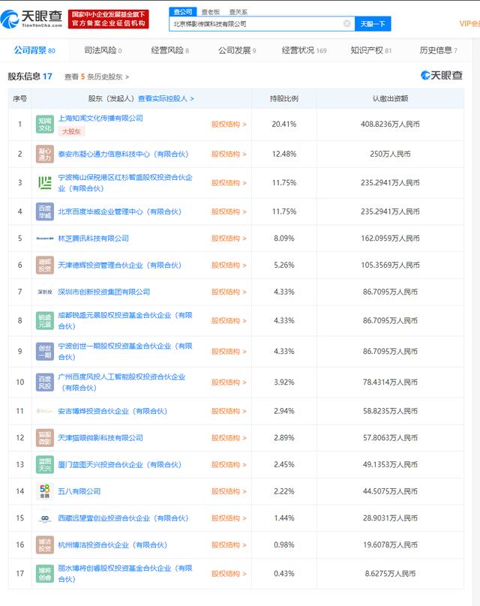Open the 公司背景 tab
480x606 pixels.
tap(34, 50)
